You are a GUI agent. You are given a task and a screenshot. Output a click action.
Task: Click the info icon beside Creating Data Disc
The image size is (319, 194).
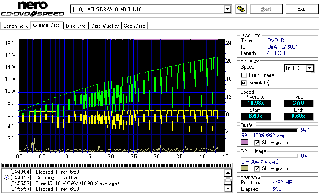point(6,177)
